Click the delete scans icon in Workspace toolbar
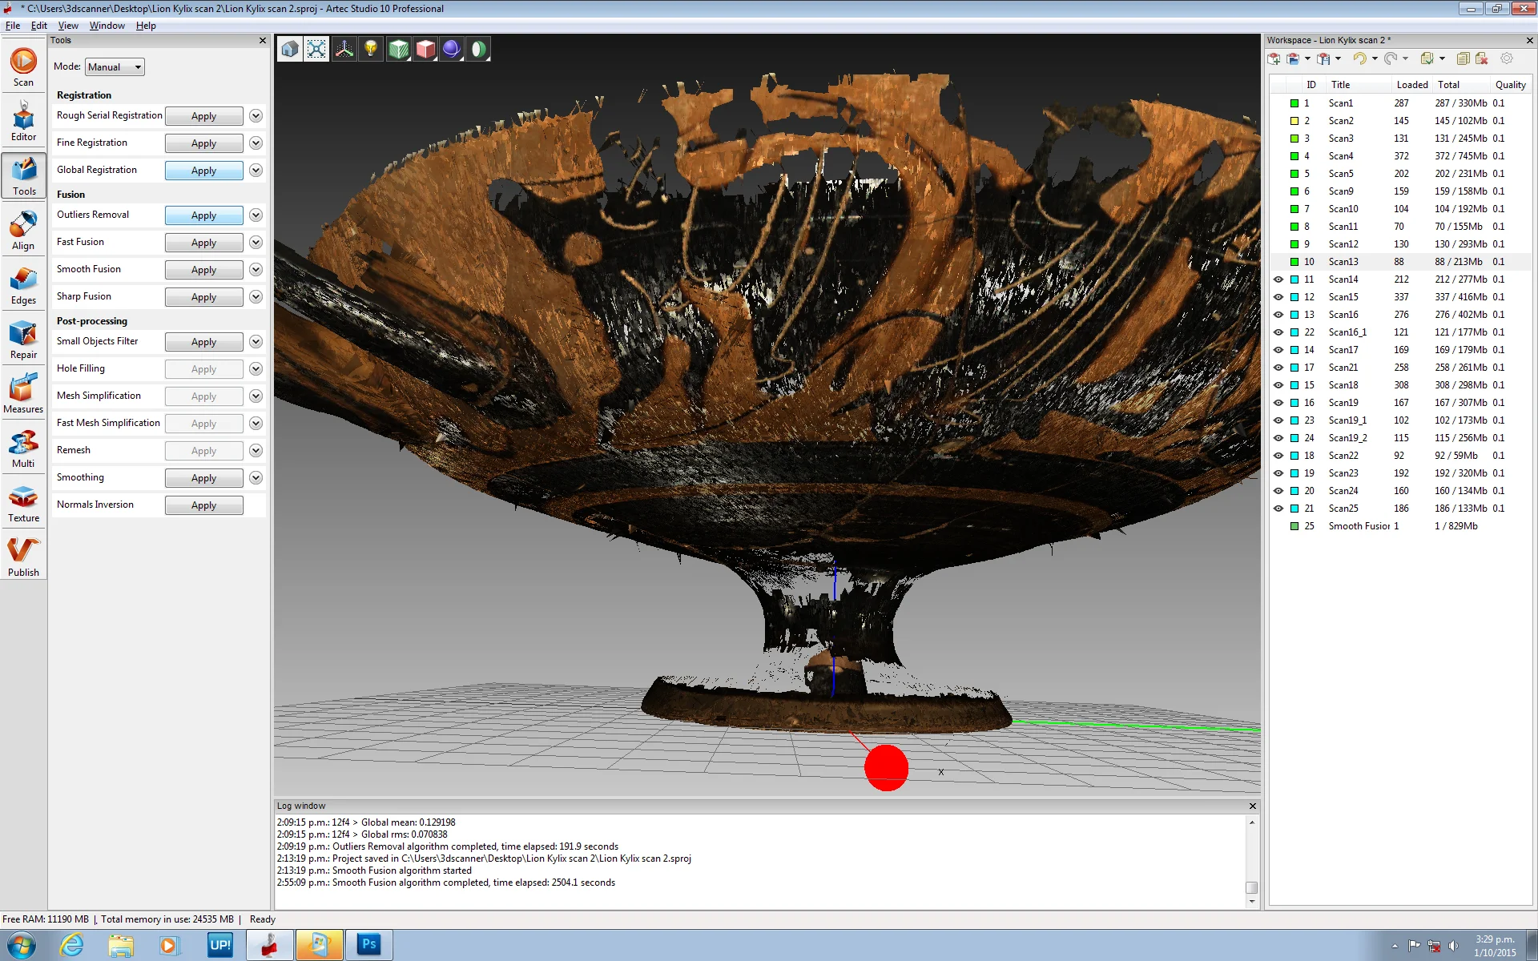This screenshot has width=1538, height=961. pyautogui.click(x=1482, y=58)
